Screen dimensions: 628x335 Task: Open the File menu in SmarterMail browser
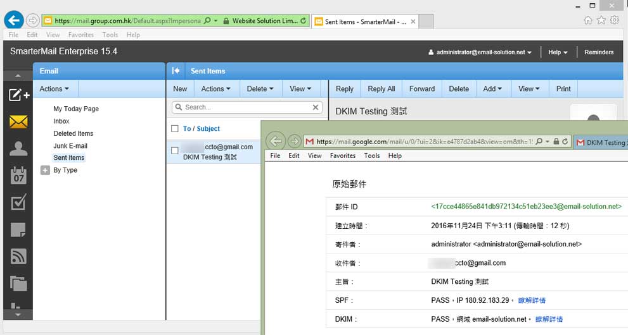pyautogui.click(x=13, y=35)
